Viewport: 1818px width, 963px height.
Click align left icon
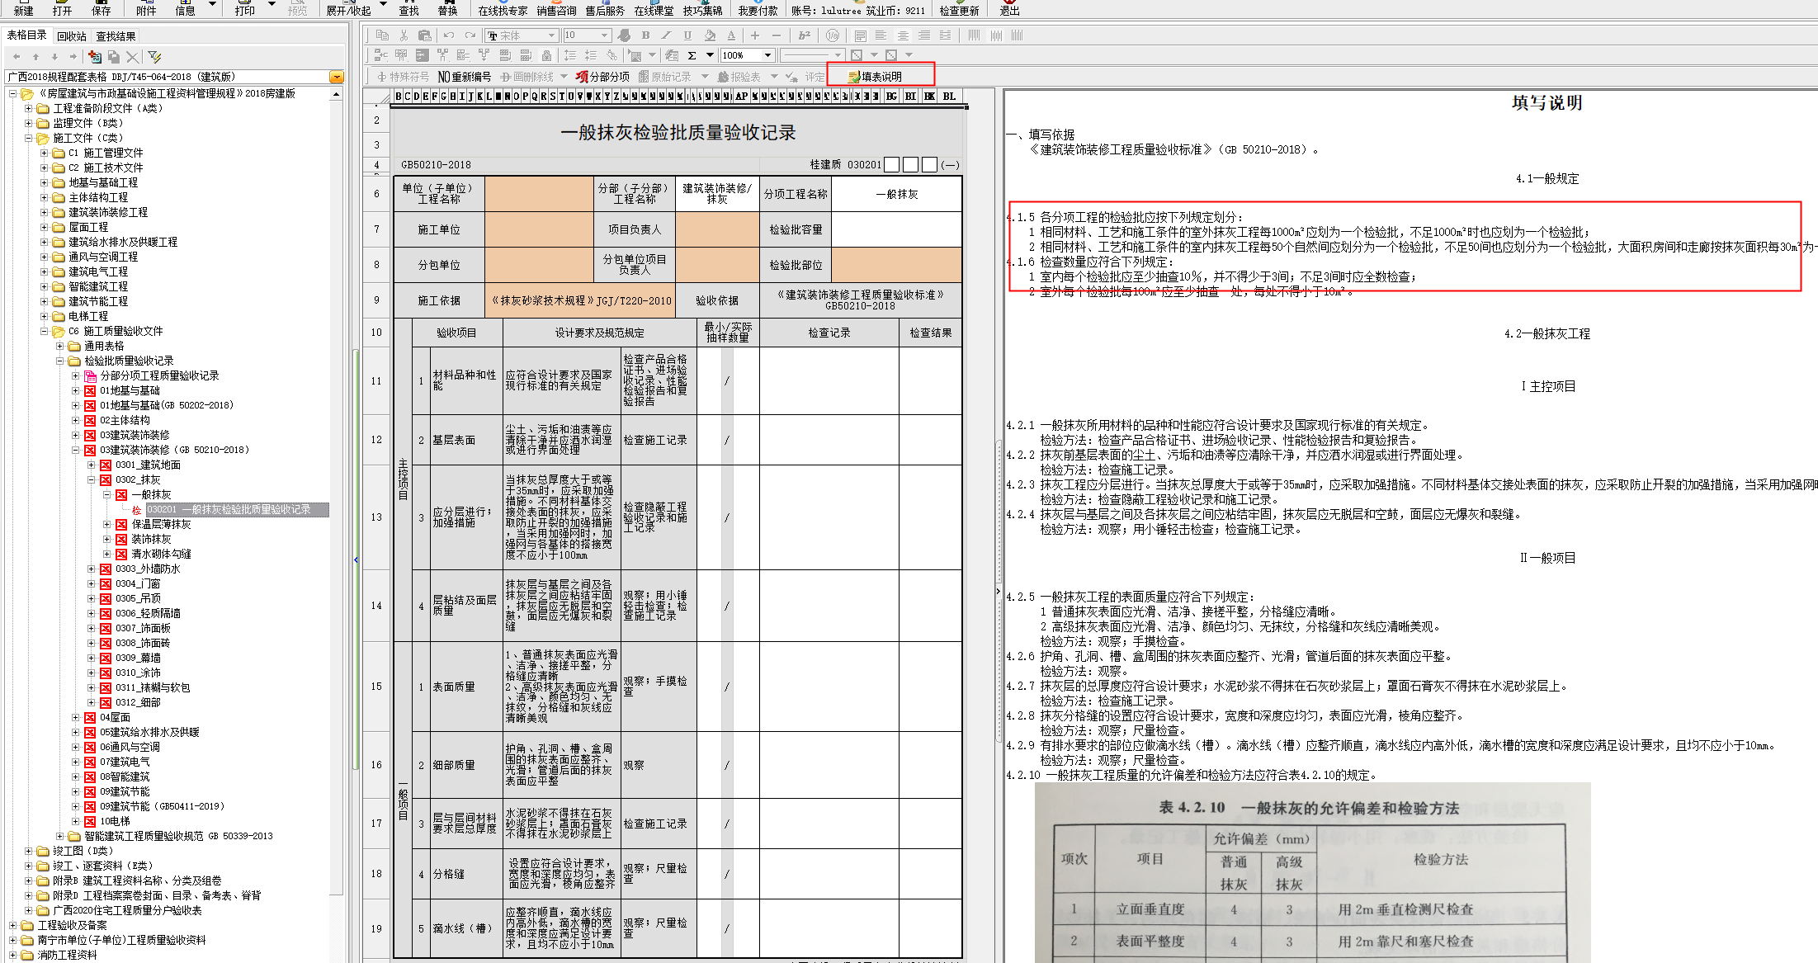881,35
